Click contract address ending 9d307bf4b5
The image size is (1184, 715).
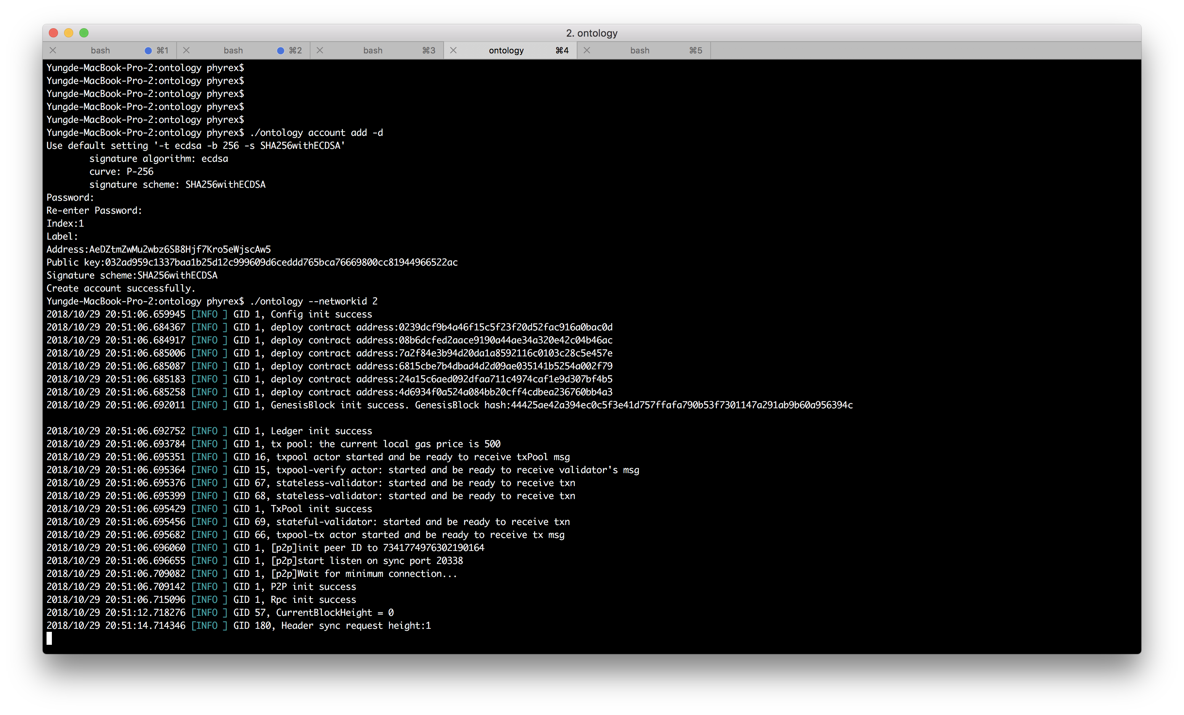pyautogui.click(x=505, y=379)
